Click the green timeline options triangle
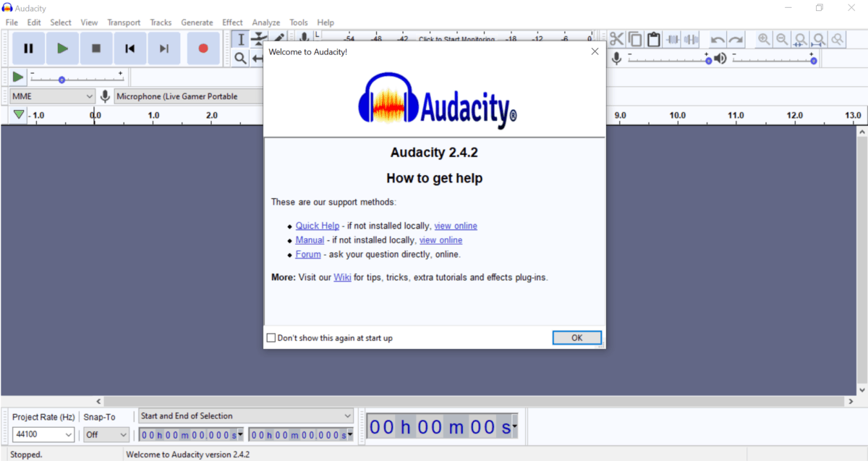Image resolution: width=868 pixels, height=461 pixels. click(19, 115)
